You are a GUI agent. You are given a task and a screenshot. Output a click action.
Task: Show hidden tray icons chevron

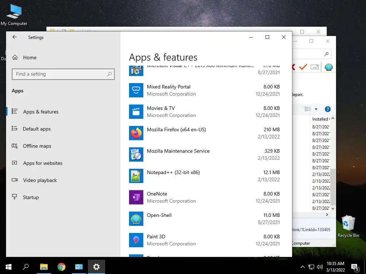(x=302, y=267)
